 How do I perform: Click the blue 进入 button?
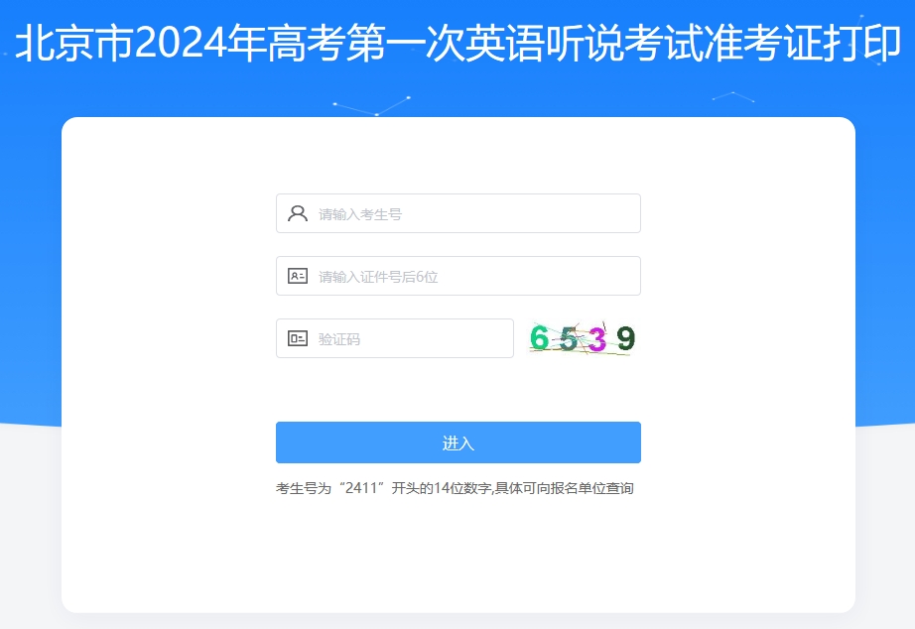pyautogui.click(x=458, y=442)
